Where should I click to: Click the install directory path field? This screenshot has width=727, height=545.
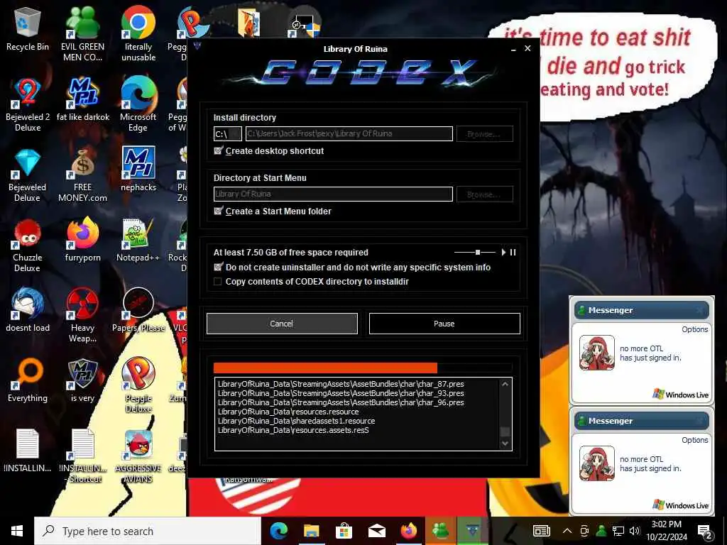click(349, 133)
